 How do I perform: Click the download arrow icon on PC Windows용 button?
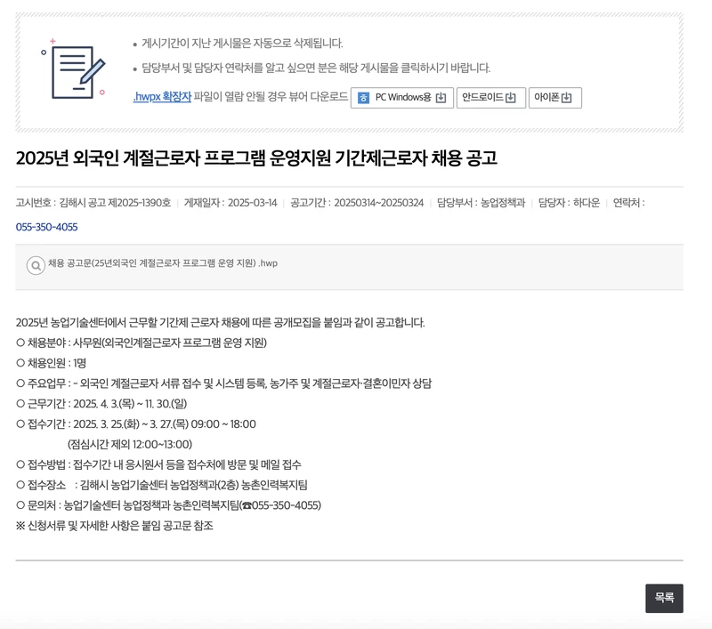pos(439,98)
